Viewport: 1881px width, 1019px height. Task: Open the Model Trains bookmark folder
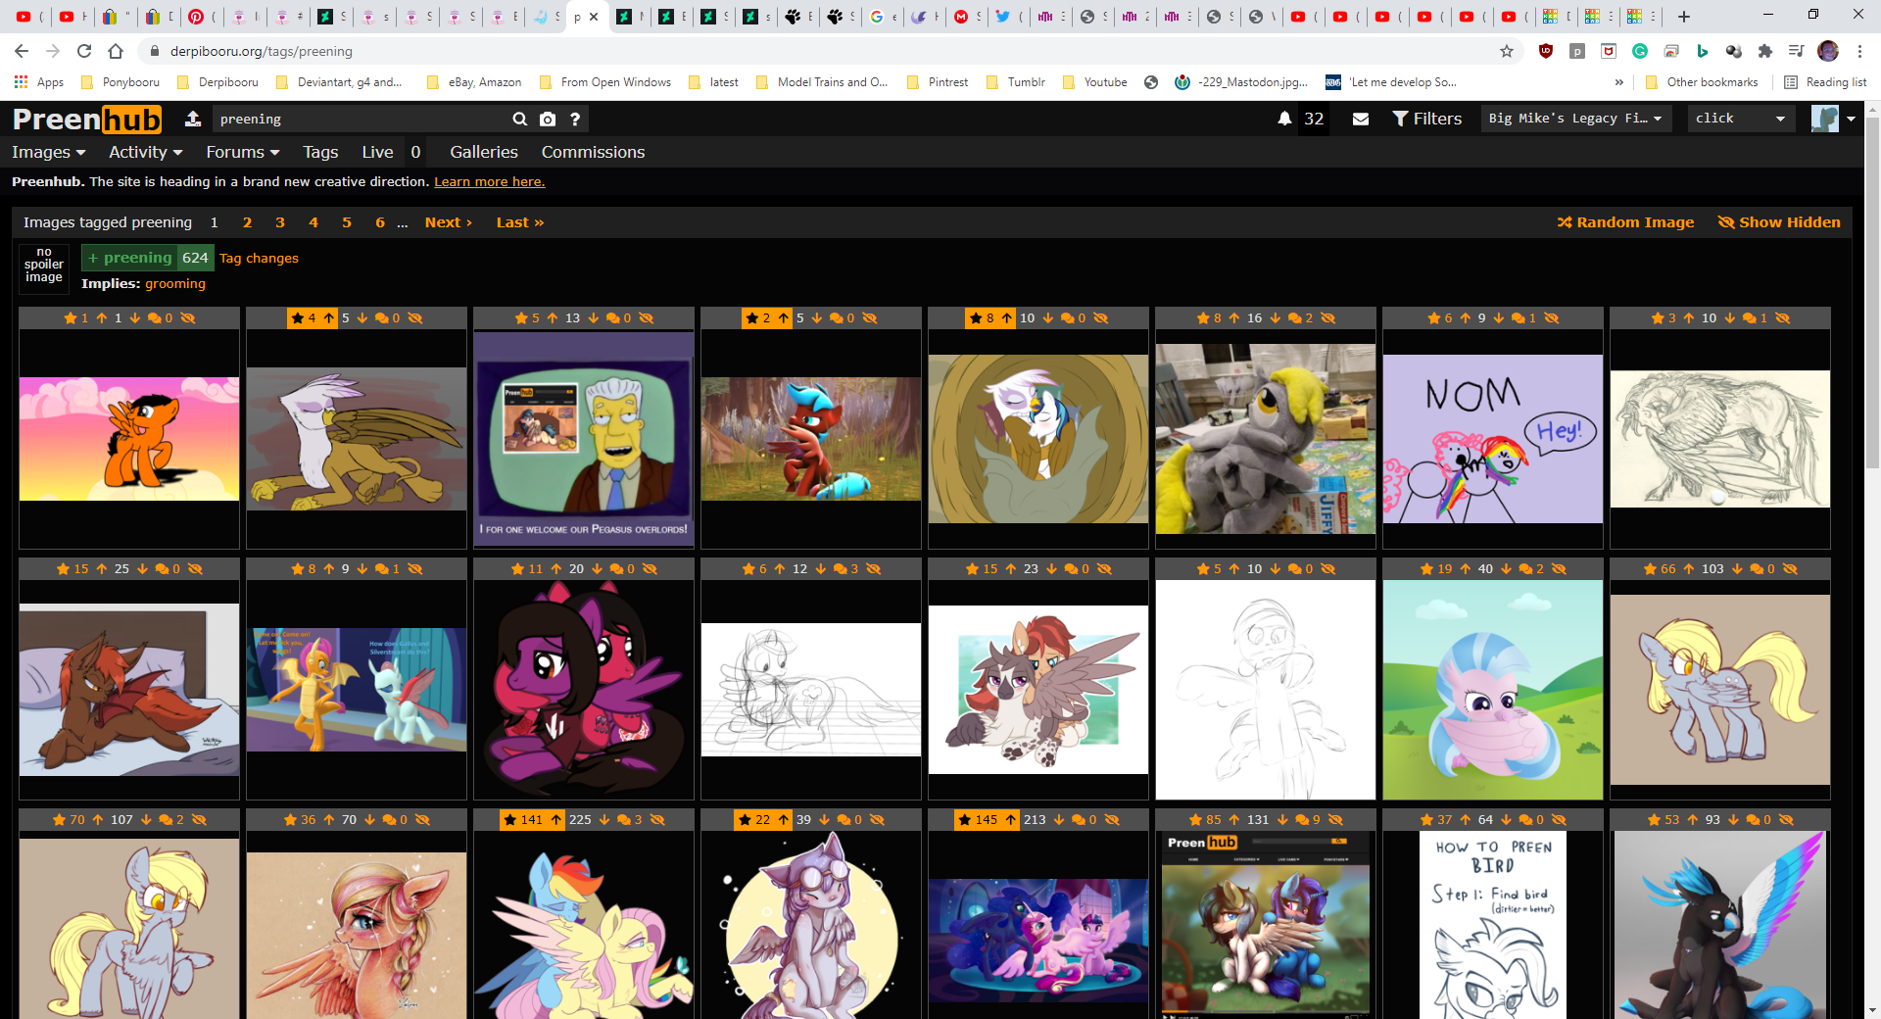tap(822, 82)
